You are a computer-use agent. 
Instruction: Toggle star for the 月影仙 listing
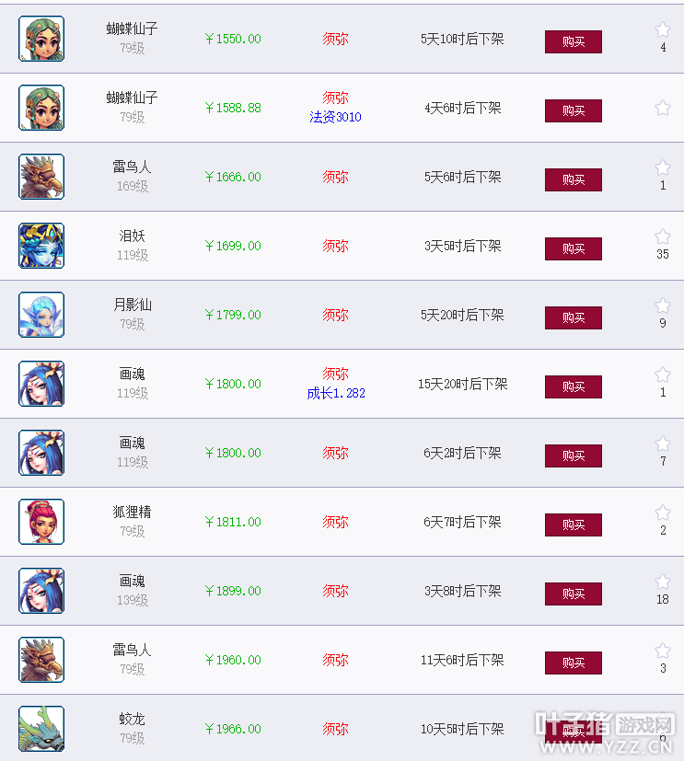click(663, 306)
